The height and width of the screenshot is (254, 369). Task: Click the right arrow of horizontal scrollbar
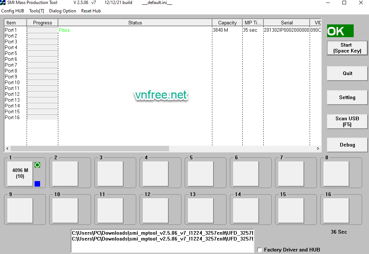[x=318, y=149]
